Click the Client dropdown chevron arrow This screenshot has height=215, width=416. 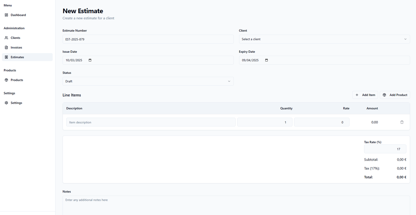click(405, 39)
